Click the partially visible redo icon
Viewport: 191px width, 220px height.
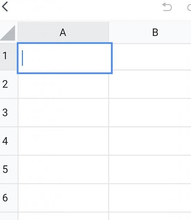coord(189,8)
